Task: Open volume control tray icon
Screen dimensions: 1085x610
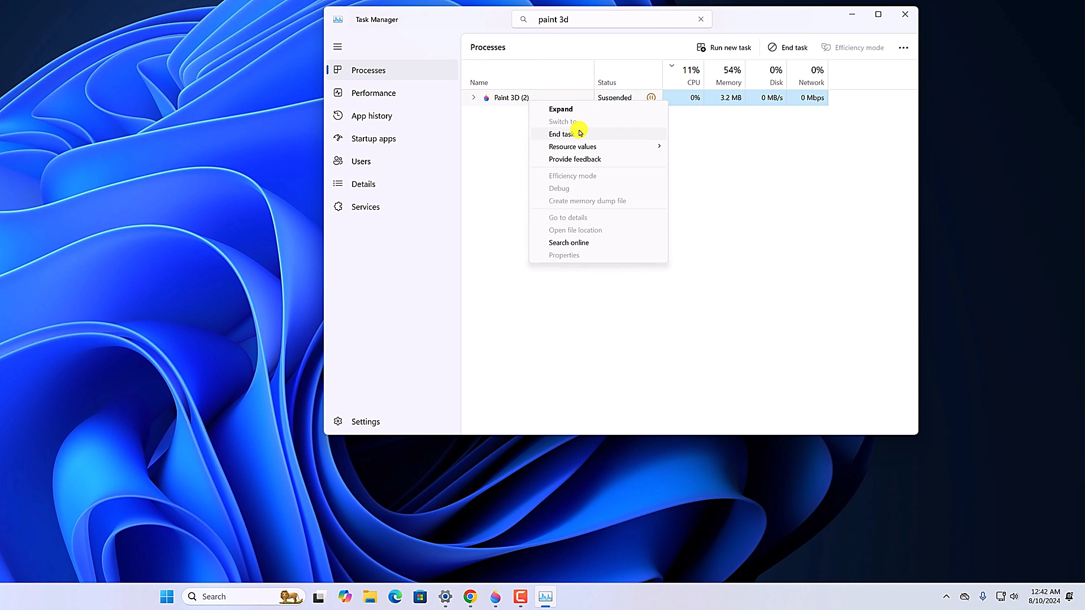Action: tap(1014, 596)
